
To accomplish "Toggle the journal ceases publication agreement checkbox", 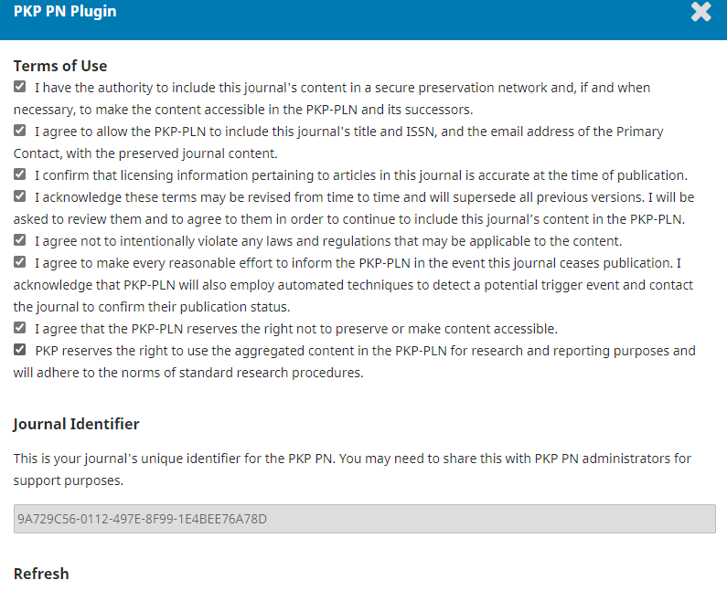I will 19,262.
